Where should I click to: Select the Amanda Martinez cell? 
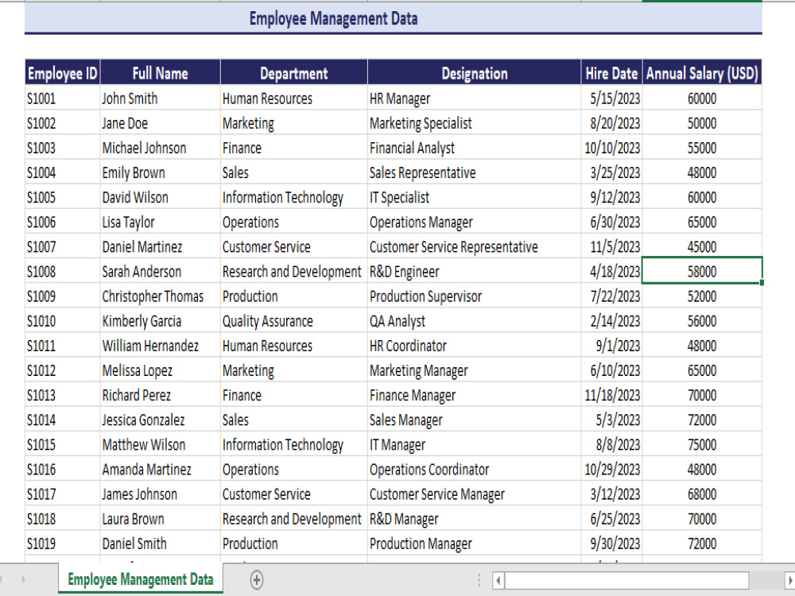pos(161,470)
